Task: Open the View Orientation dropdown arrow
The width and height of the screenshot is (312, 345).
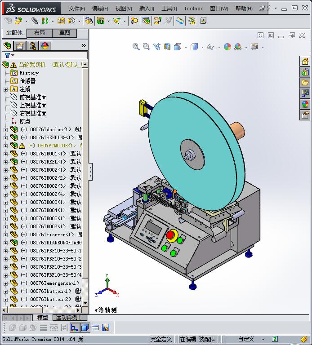Action: 186,47
